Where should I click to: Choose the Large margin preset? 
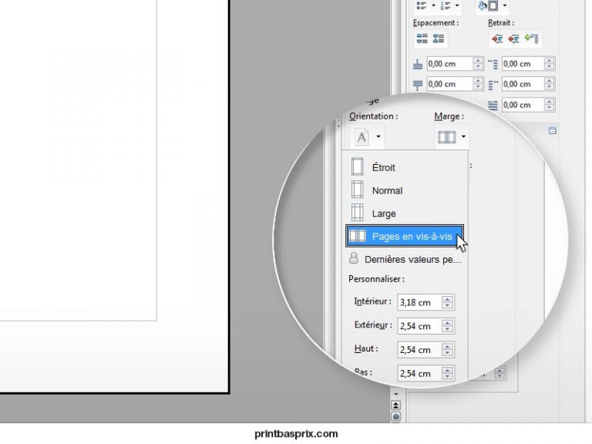click(x=405, y=213)
